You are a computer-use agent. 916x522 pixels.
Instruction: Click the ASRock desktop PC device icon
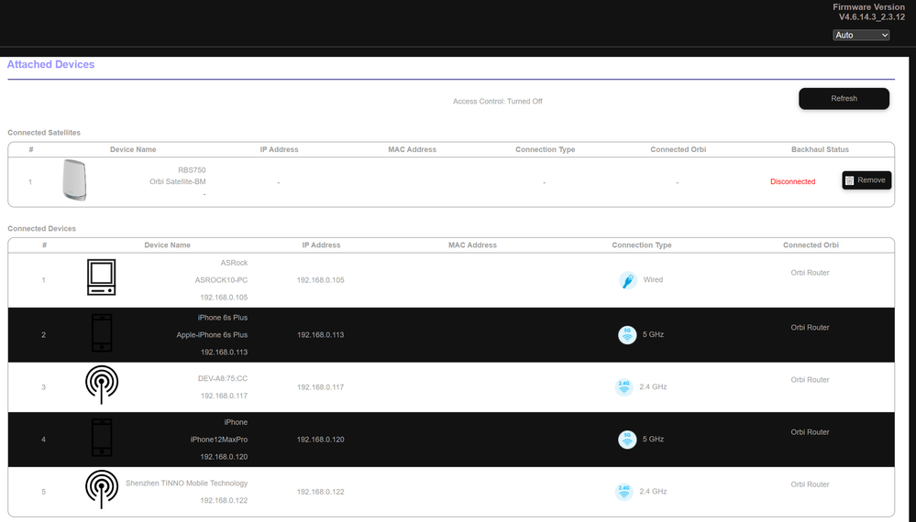click(101, 277)
